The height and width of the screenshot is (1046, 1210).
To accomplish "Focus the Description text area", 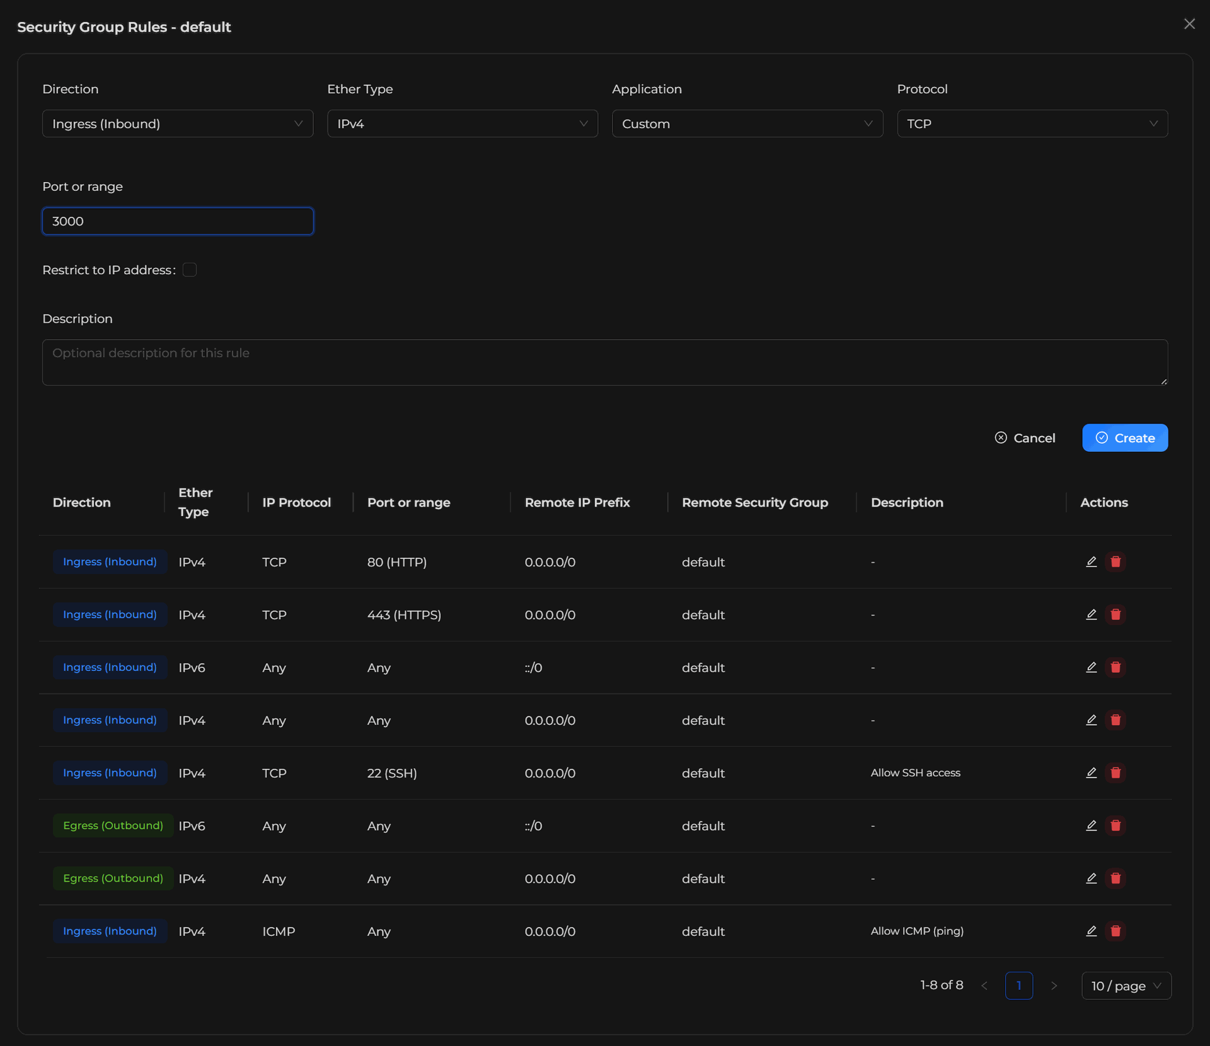I will point(604,362).
